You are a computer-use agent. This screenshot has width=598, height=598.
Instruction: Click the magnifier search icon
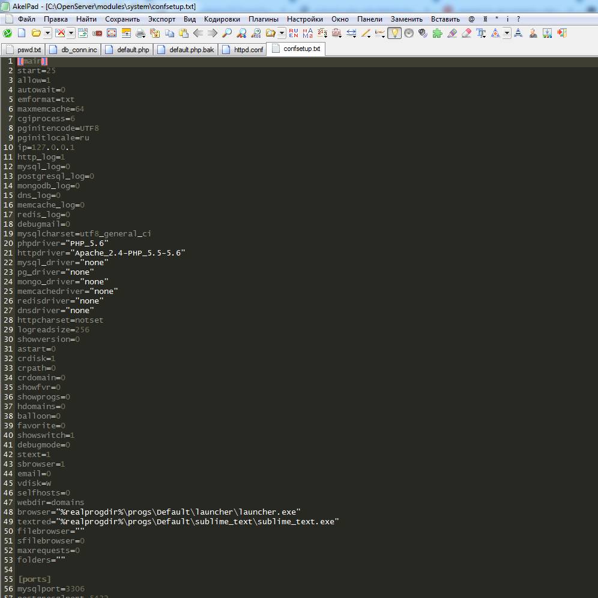(x=227, y=34)
